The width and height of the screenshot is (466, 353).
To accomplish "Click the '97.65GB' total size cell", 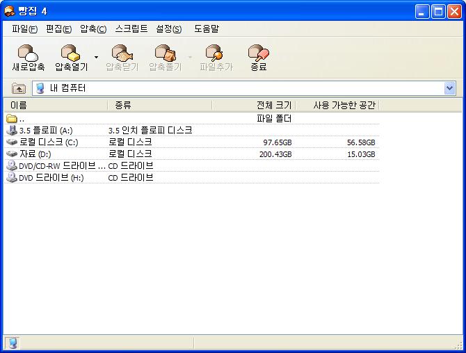I will [278, 142].
